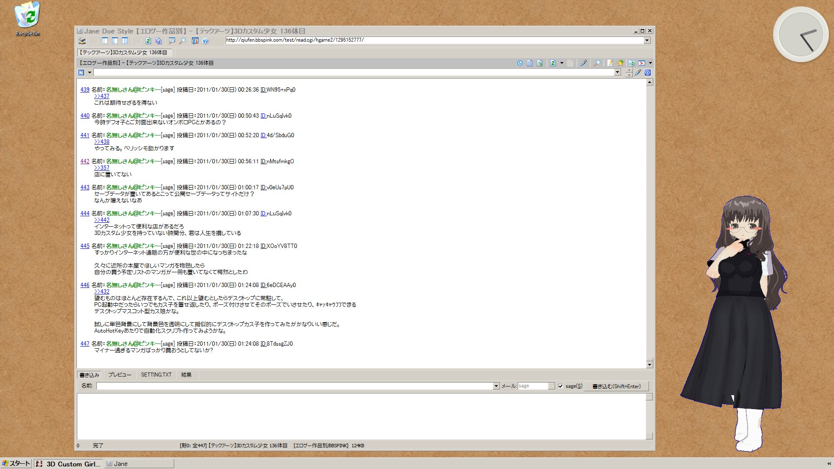The image size is (834, 469).
Task: Click the help question mark icon
Action: pos(205,41)
